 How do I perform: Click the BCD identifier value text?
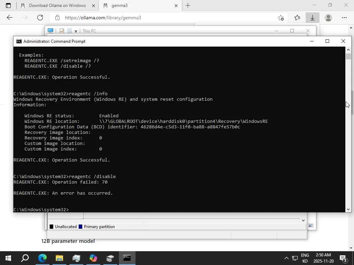point(190,127)
